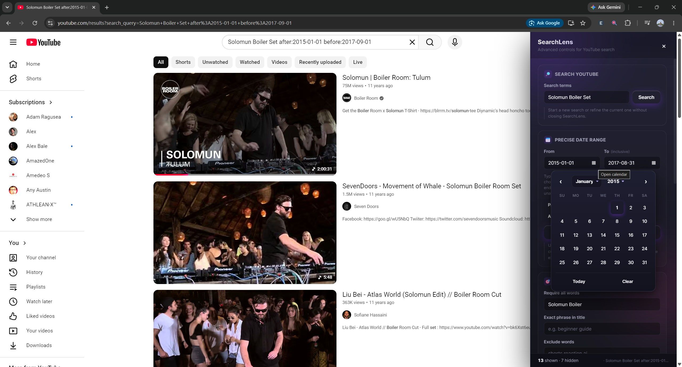Click Today in the calendar popup
The height and width of the screenshot is (367, 682).
point(579,281)
